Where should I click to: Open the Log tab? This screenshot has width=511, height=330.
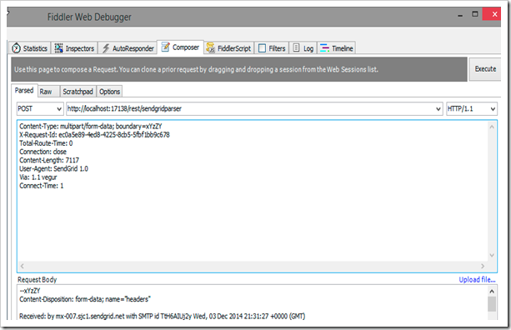click(x=303, y=48)
